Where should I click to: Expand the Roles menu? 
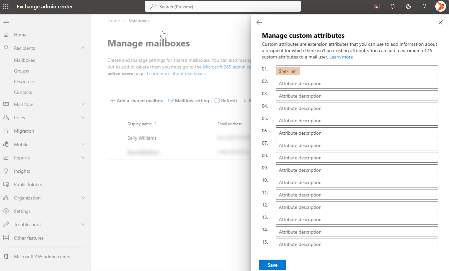pos(83,118)
